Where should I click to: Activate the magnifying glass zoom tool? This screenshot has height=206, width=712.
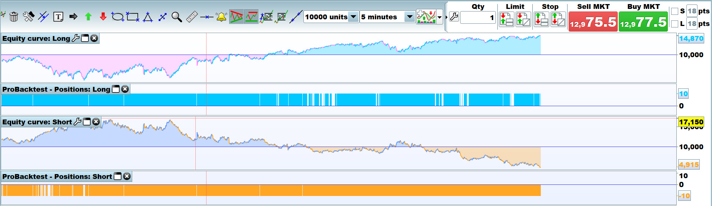click(x=177, y=17)
